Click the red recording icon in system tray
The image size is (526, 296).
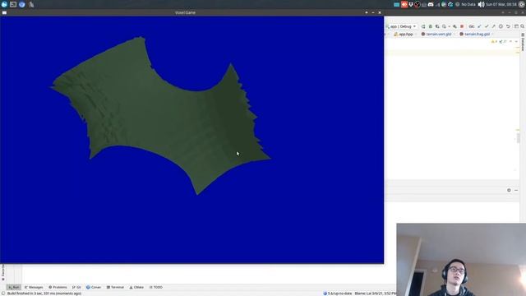(x=404, y=4)
